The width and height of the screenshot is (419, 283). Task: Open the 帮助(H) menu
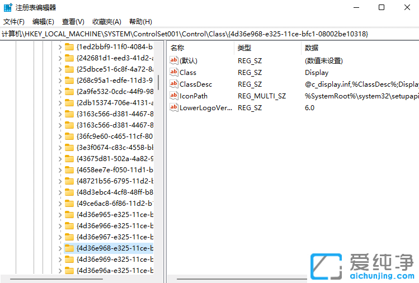[140, 22]
